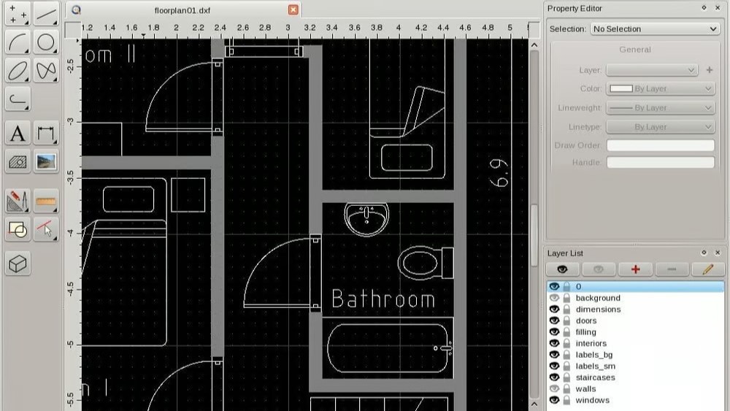730x411 pixels.
Task: Select the Hatch fill tool
Action: 18,161
